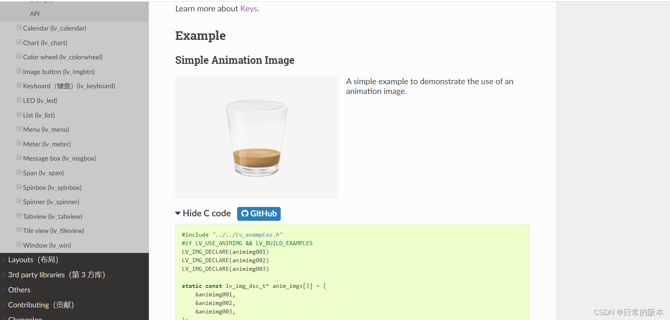Expand the Tabview (lv_tabview) plus icon
670x320 pixels.
click(x=19, y=216)
